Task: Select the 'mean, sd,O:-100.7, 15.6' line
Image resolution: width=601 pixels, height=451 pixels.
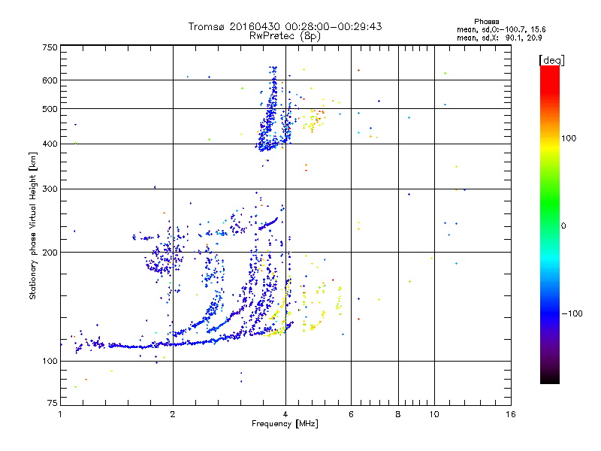Action: coord(501,29)
